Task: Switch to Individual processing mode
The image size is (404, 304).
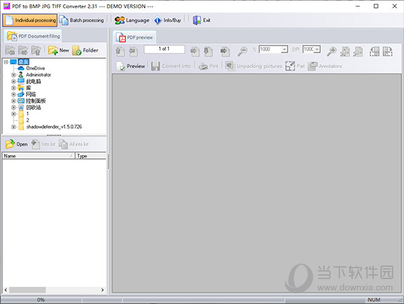Action: click(x=30, y=20)
